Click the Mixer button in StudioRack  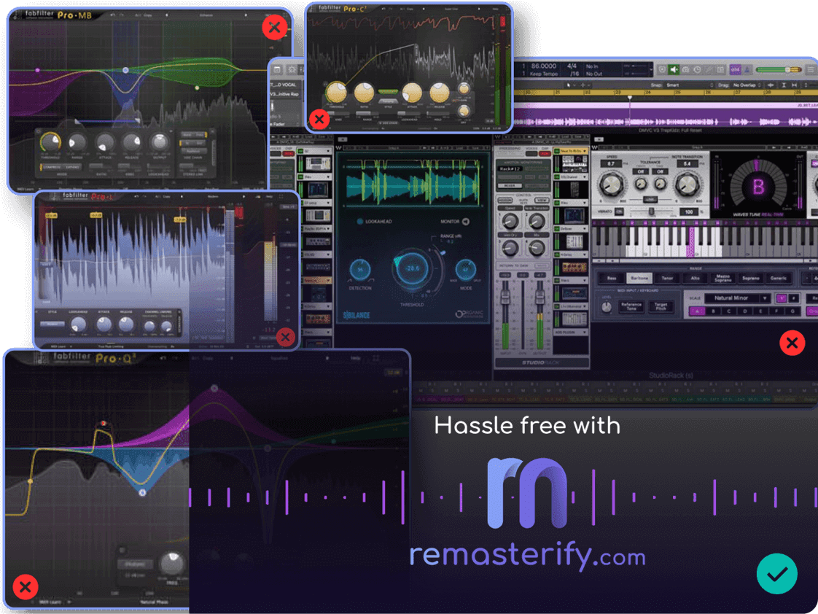pyautogui.click(x=509, y=186)
